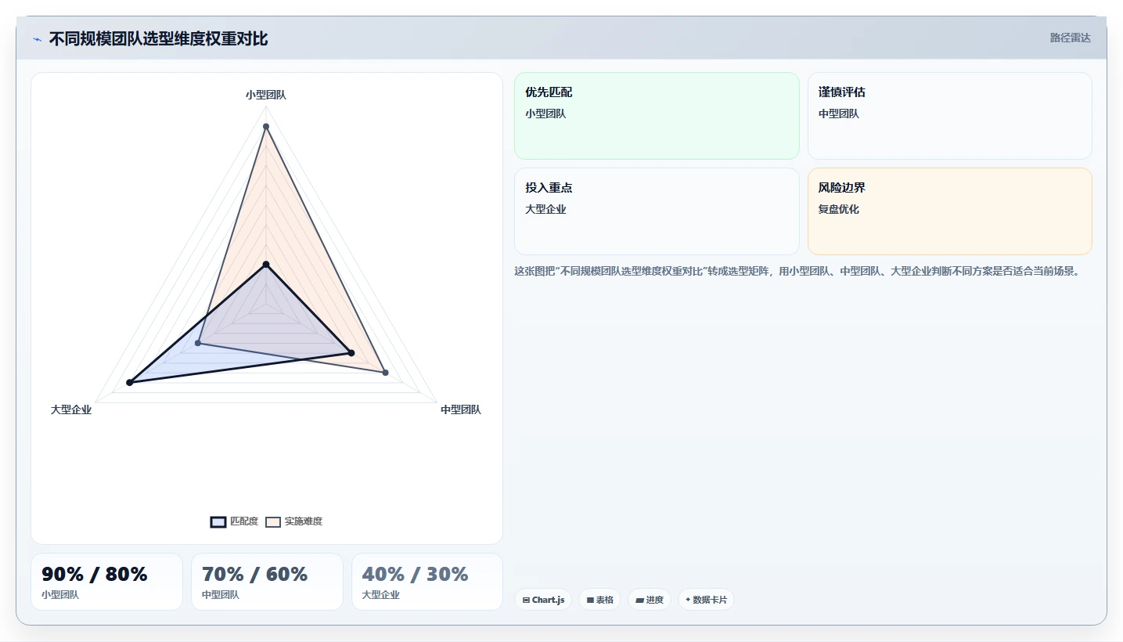The height and width of the screenshot is (642, 1123).
Task: Click the 大型企业 axis label on the radar
Action: pos(71,409)
